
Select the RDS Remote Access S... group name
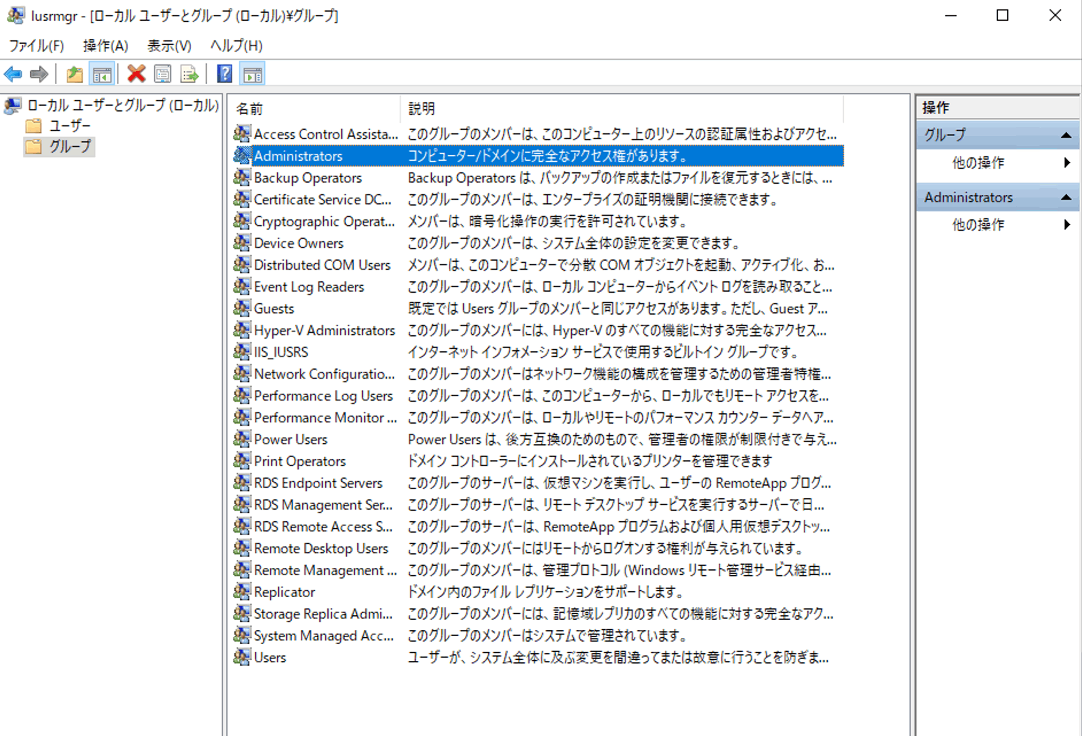click(323, 526)
